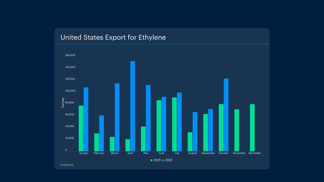Click the October 2022 blue bar
Image resolution: width=324 pixels, height=182 pixels.
(x=225, y=113)
